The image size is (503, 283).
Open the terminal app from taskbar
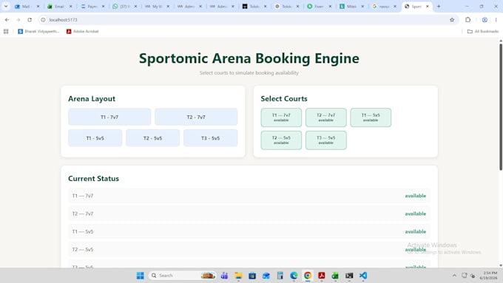(x=349, y=276)
